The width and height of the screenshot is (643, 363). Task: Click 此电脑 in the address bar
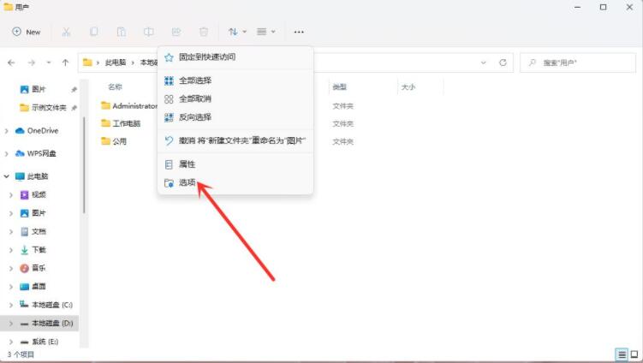tap(116, 62)
